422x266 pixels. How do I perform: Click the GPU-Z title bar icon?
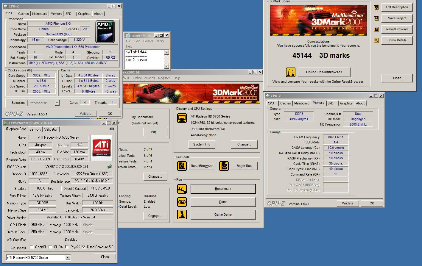point(6,123)
